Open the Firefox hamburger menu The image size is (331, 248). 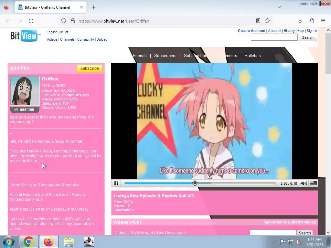pyautogui.click(x=323, y=21)
